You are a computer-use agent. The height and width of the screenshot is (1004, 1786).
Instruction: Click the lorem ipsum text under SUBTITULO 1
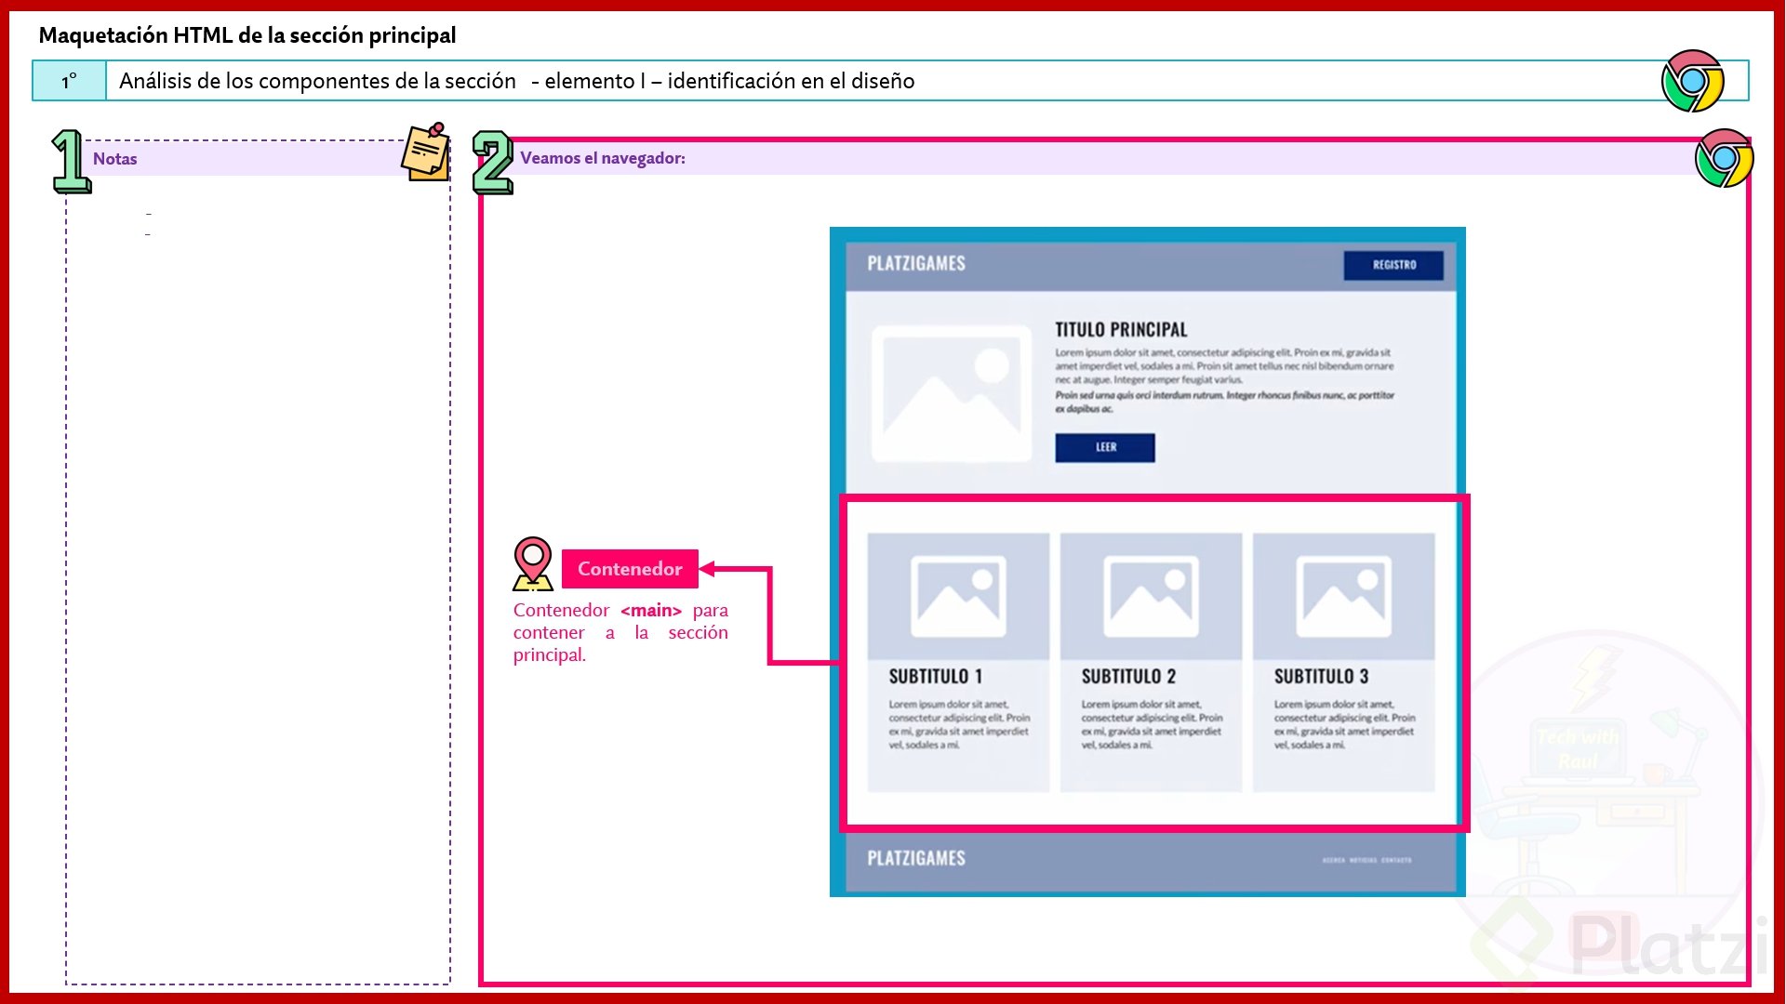click(x=959, y=724)
